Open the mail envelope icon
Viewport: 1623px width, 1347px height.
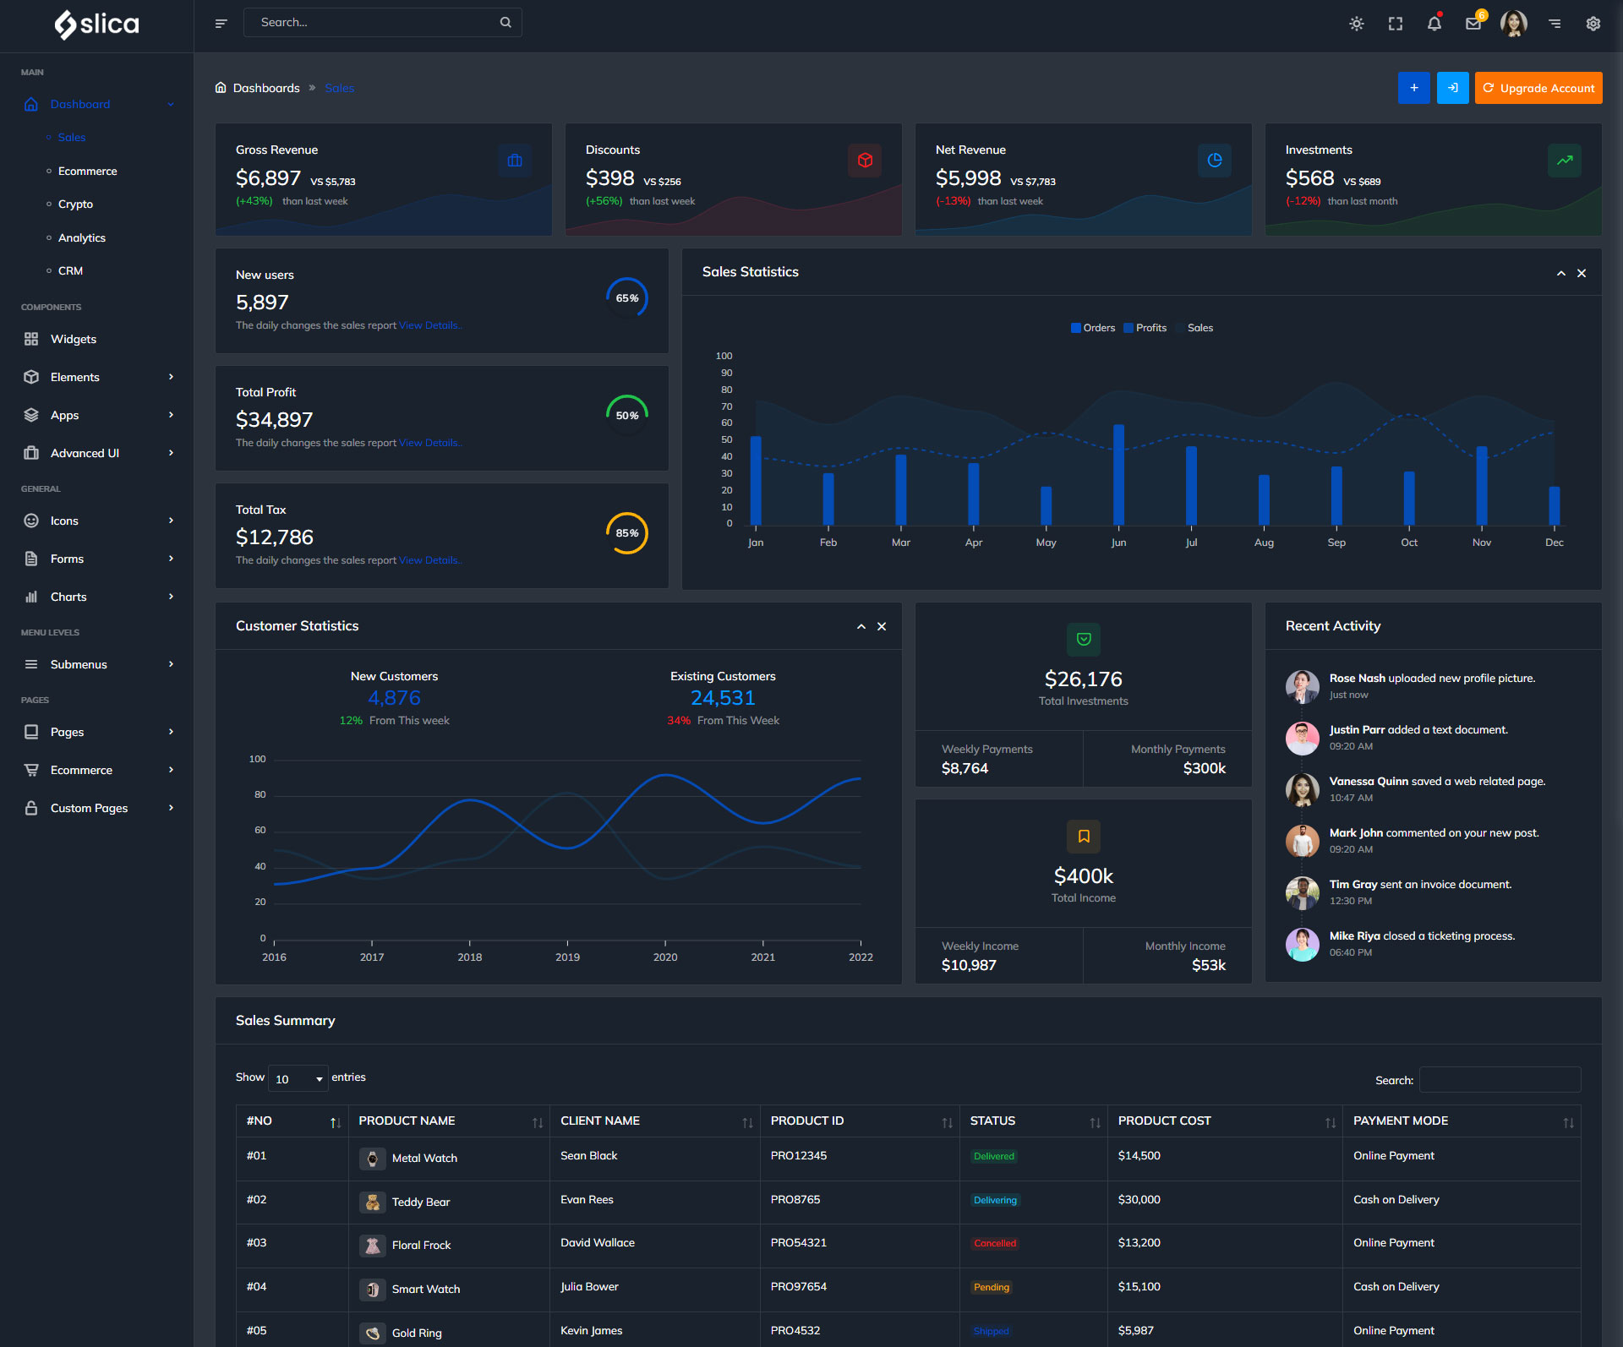pos(1473,24)
